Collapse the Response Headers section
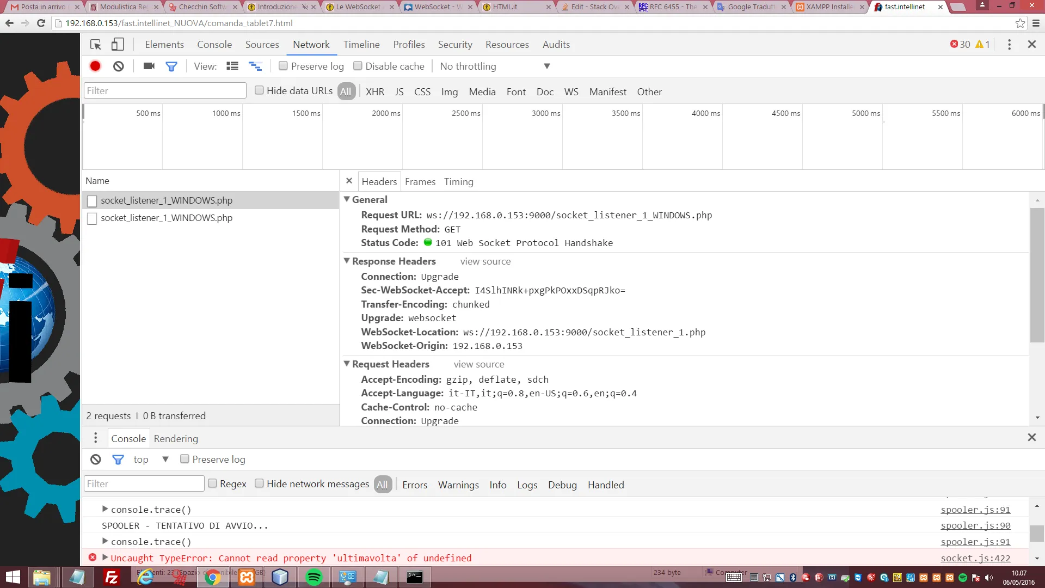This screenshot has width=1045, height=588. (347, 261)
